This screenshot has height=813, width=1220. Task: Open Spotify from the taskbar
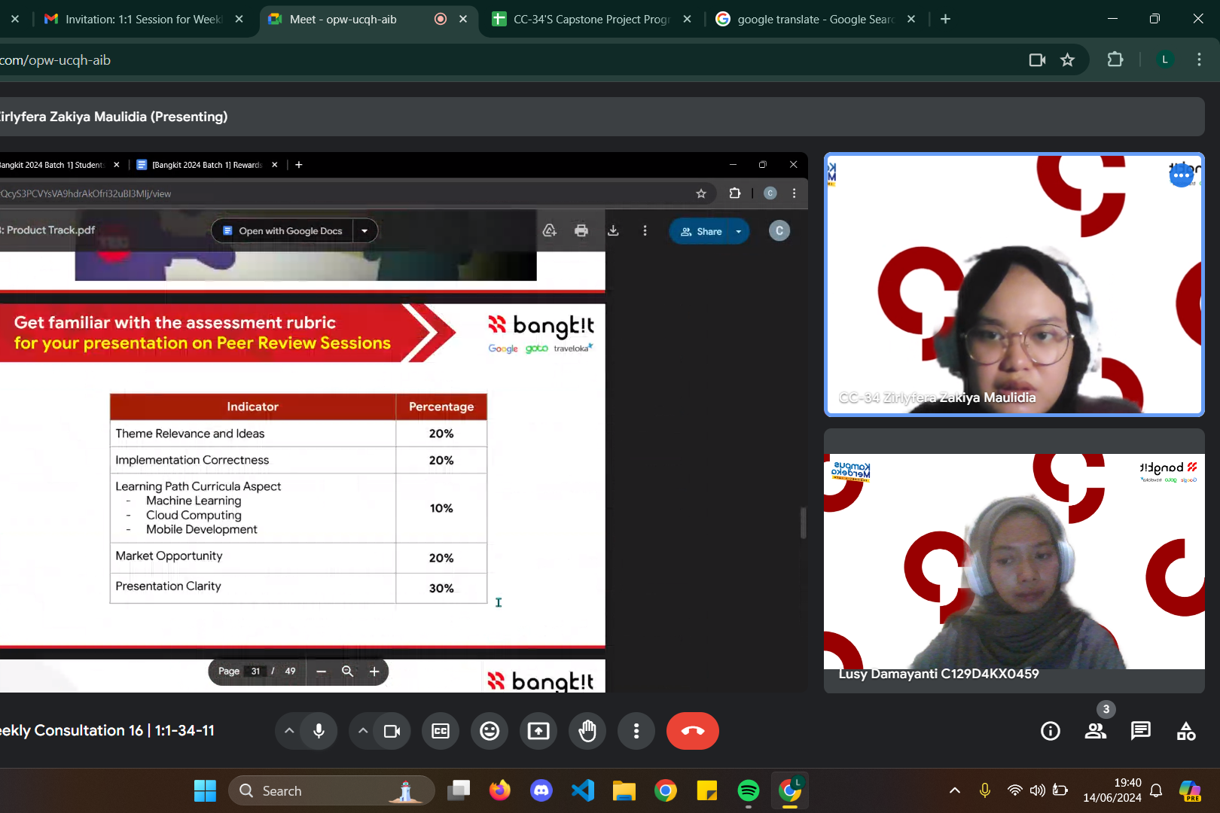748,790
